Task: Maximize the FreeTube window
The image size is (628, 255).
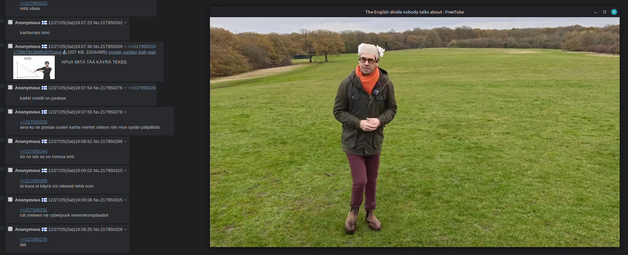Action: click(605, 12)
